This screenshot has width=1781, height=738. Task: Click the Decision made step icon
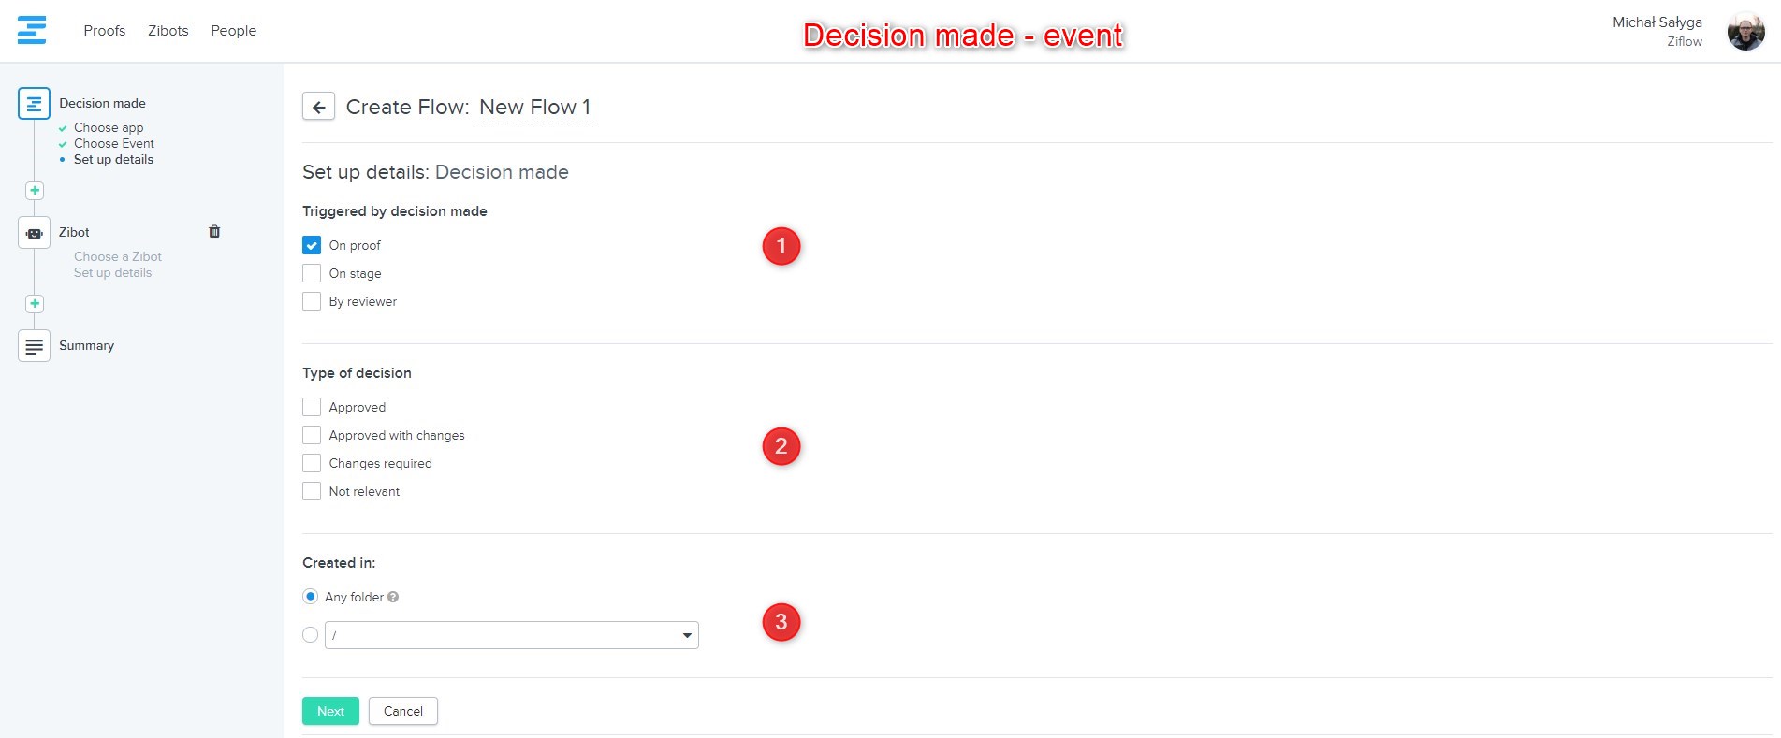click(x=34, y=103)
